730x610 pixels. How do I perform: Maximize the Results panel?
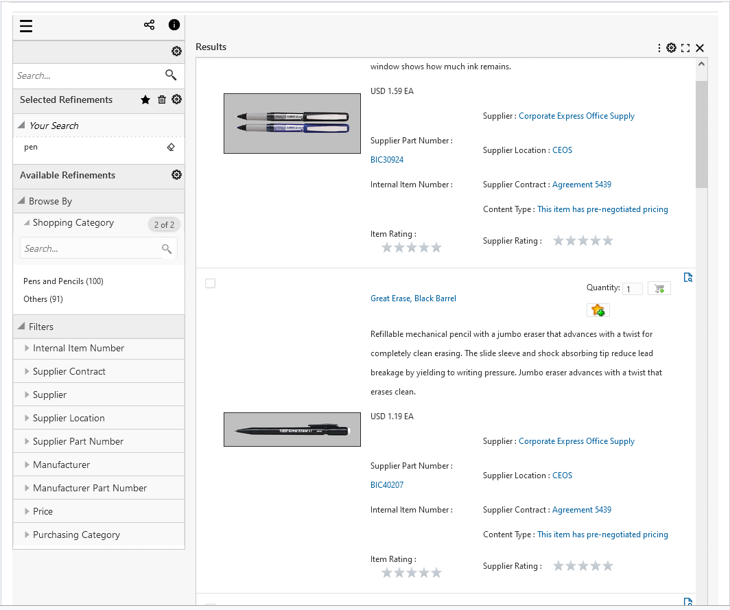(x=685, y=48)
